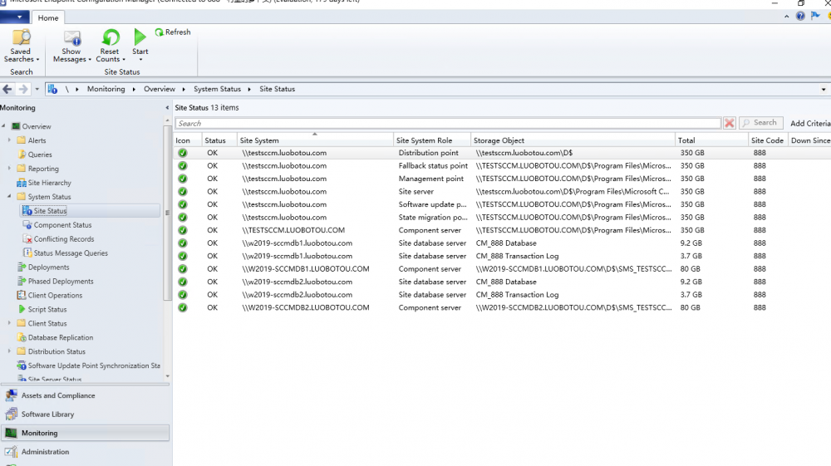This screenshot has height=466, width=831.
Task: Open Deployments node icon
Action: (x=22, y=267)
